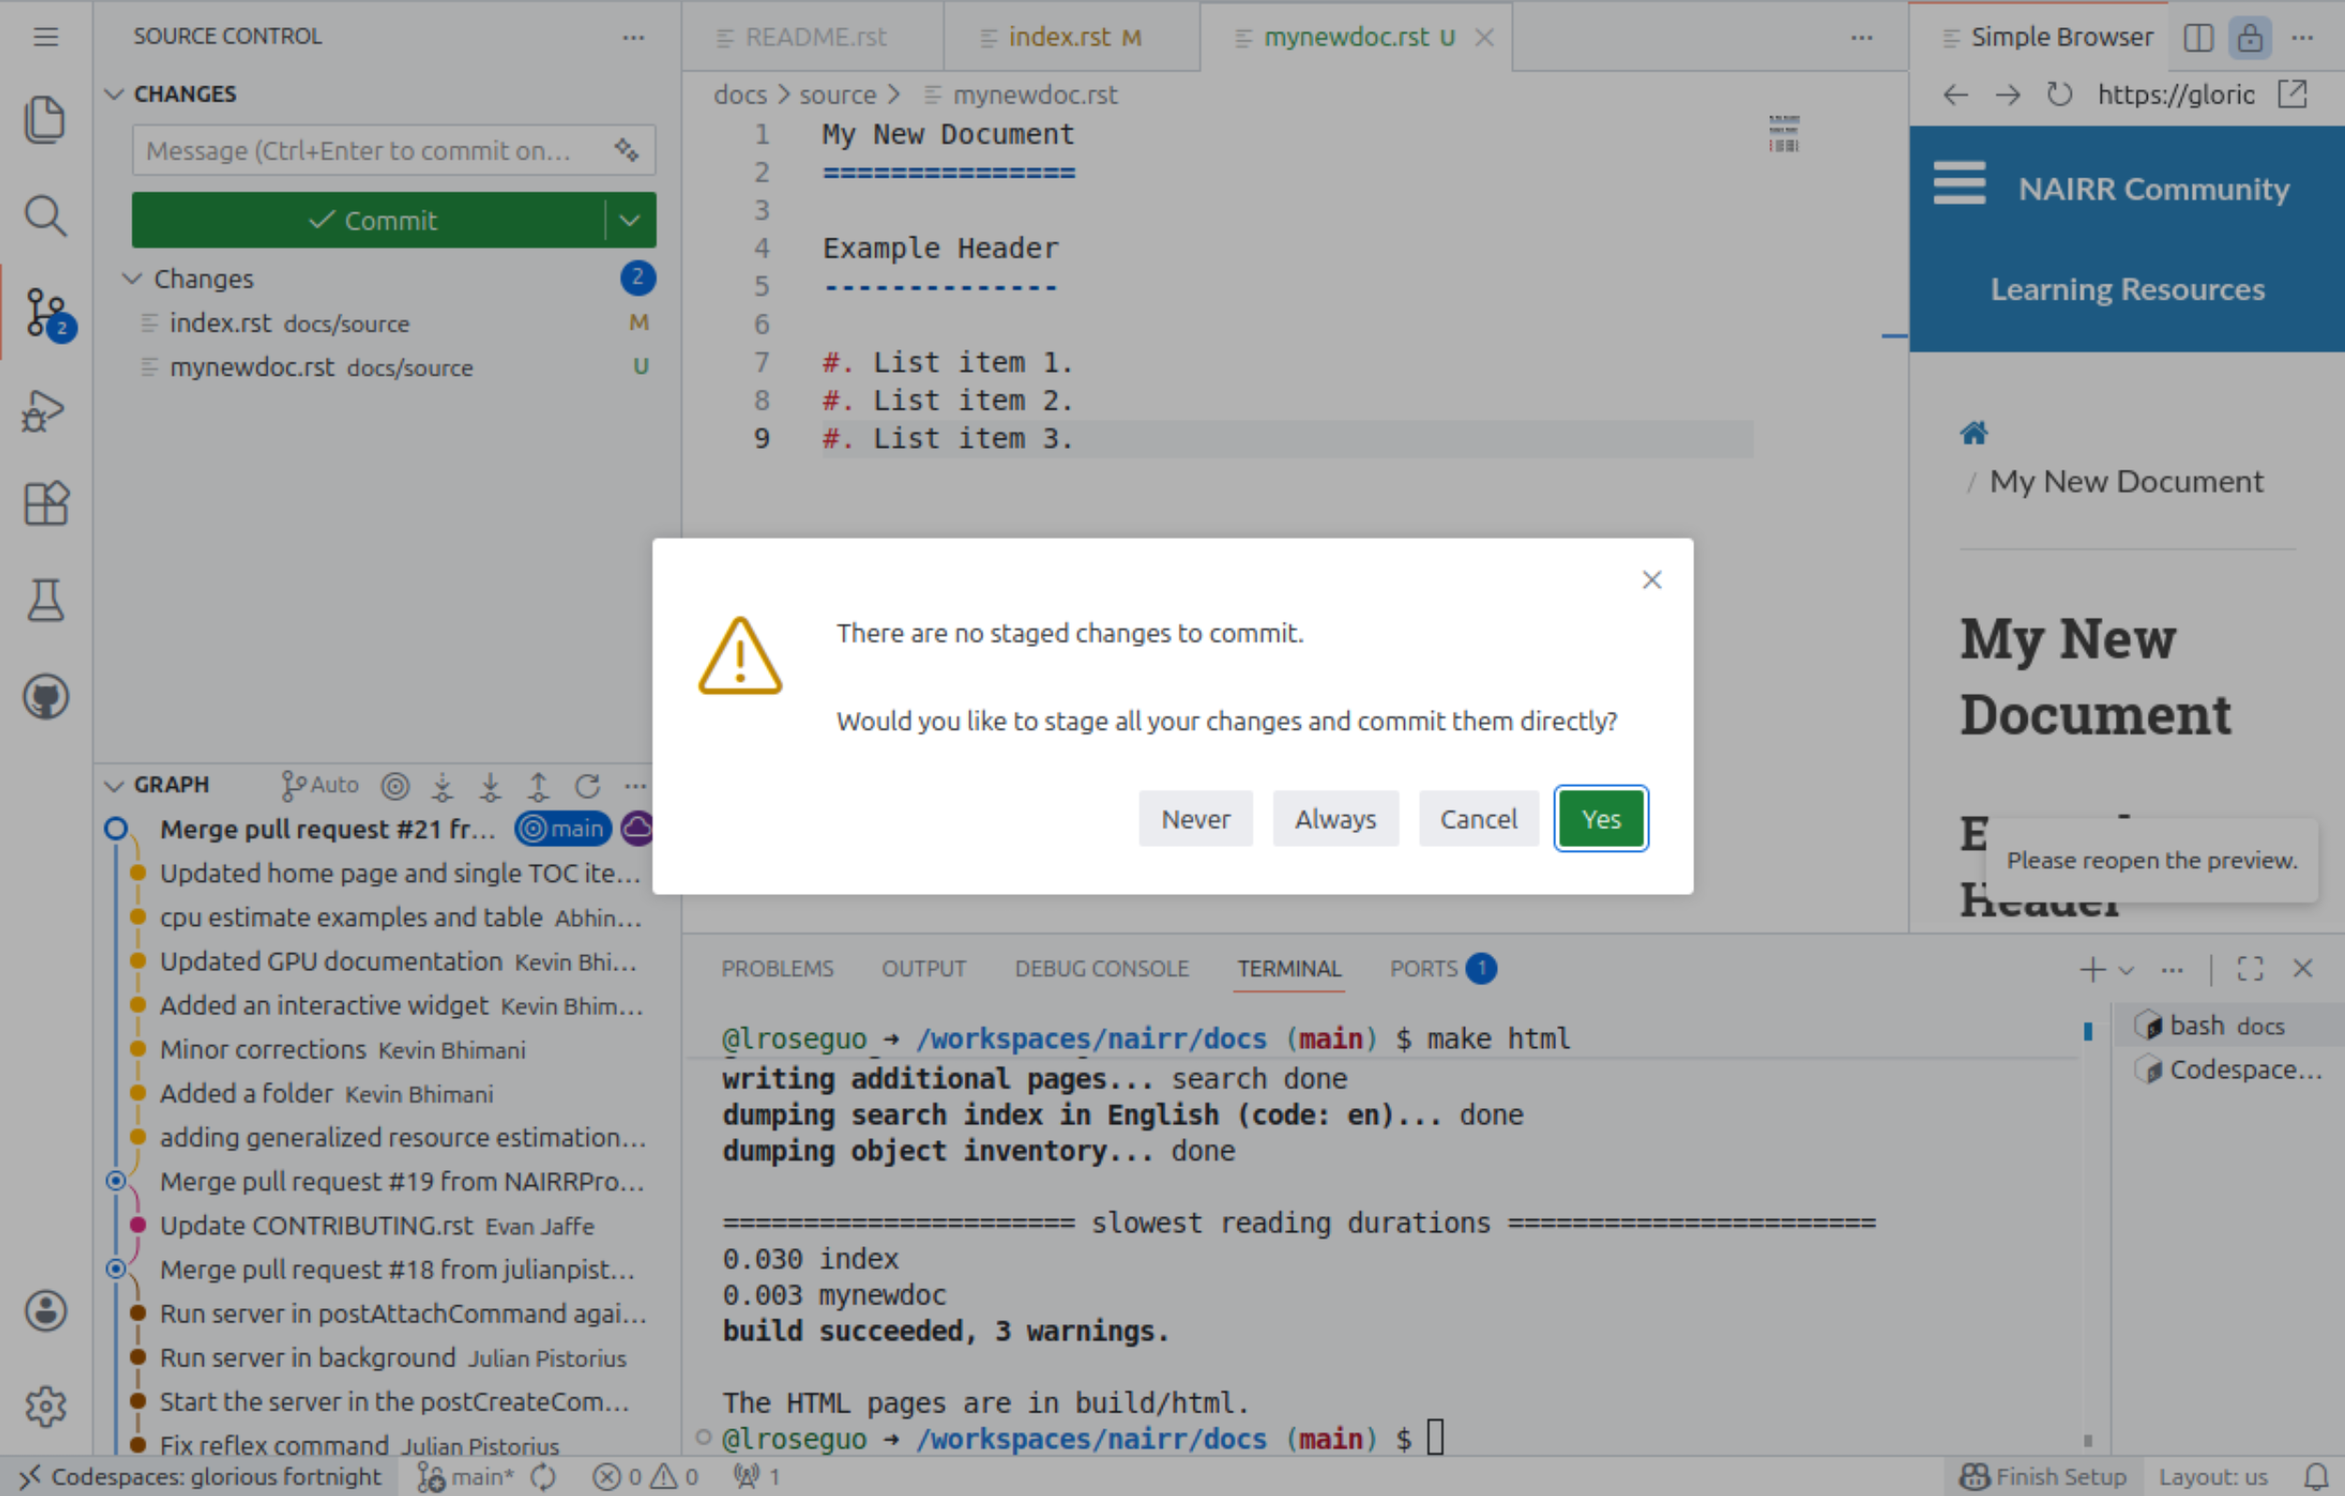Collapse the Changes file group
Screen dimensions: 2345x1496
132,279
